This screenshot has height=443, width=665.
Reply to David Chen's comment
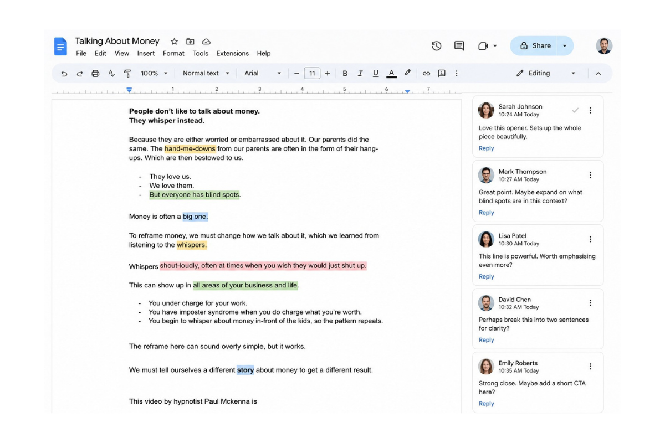point(487,340)
